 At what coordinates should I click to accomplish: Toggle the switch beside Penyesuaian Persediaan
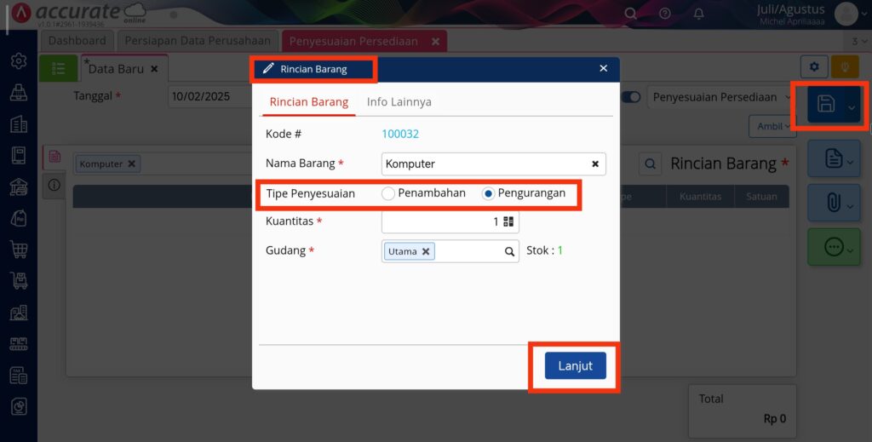[x=631, y=97]
